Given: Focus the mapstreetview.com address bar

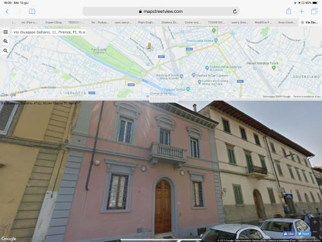Looking at the screenshot, I should pos(161,12).
